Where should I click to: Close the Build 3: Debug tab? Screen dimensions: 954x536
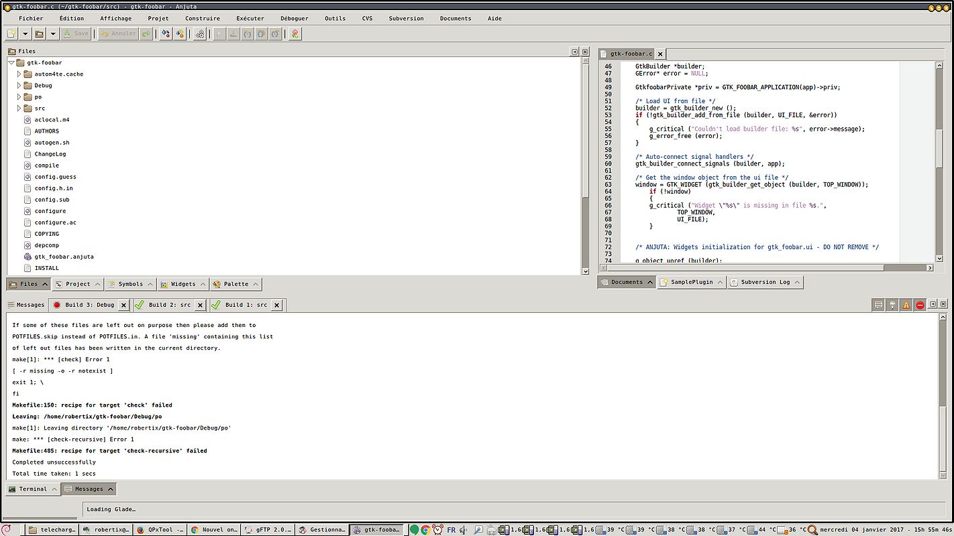123,305
